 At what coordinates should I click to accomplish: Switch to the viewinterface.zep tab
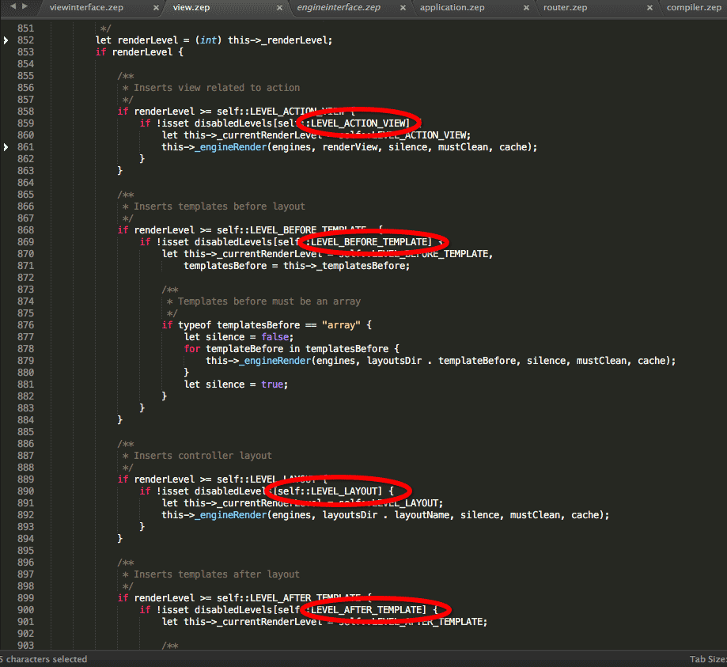pos(86,7)
